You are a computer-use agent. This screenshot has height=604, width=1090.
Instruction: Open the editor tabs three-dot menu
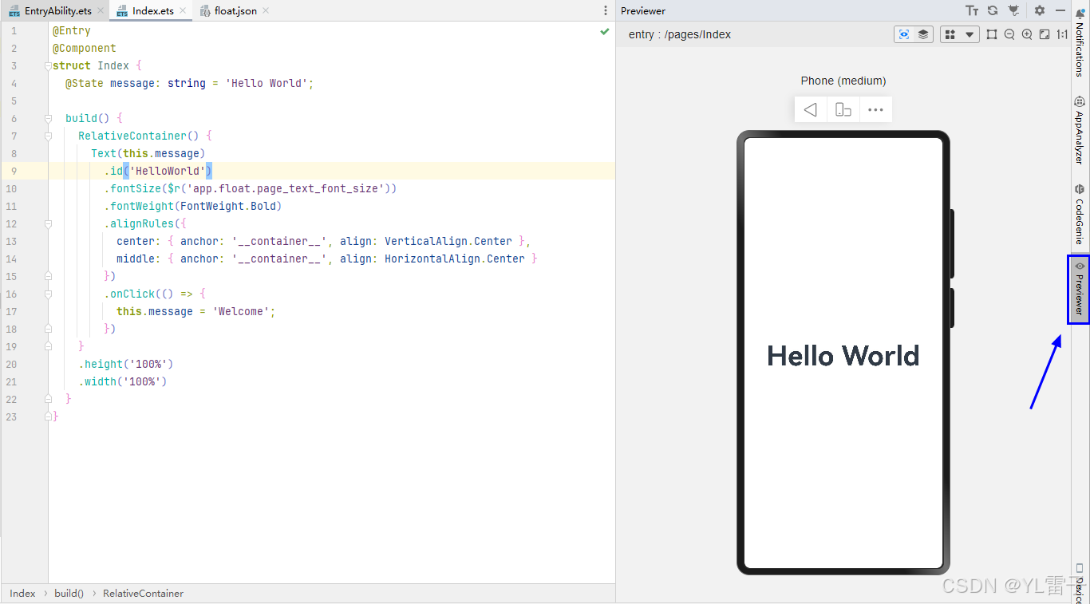(606, 10)
